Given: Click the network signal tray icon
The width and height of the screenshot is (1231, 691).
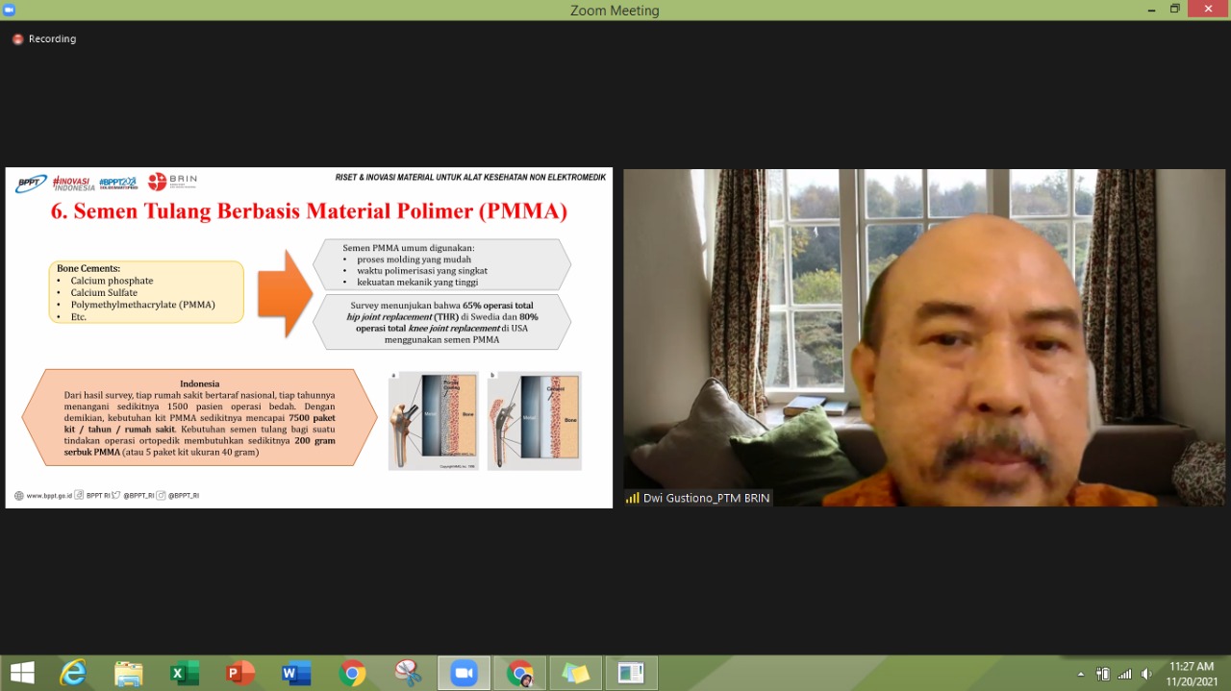Looking at the screenshot, I should click(x=1124, y=674).
